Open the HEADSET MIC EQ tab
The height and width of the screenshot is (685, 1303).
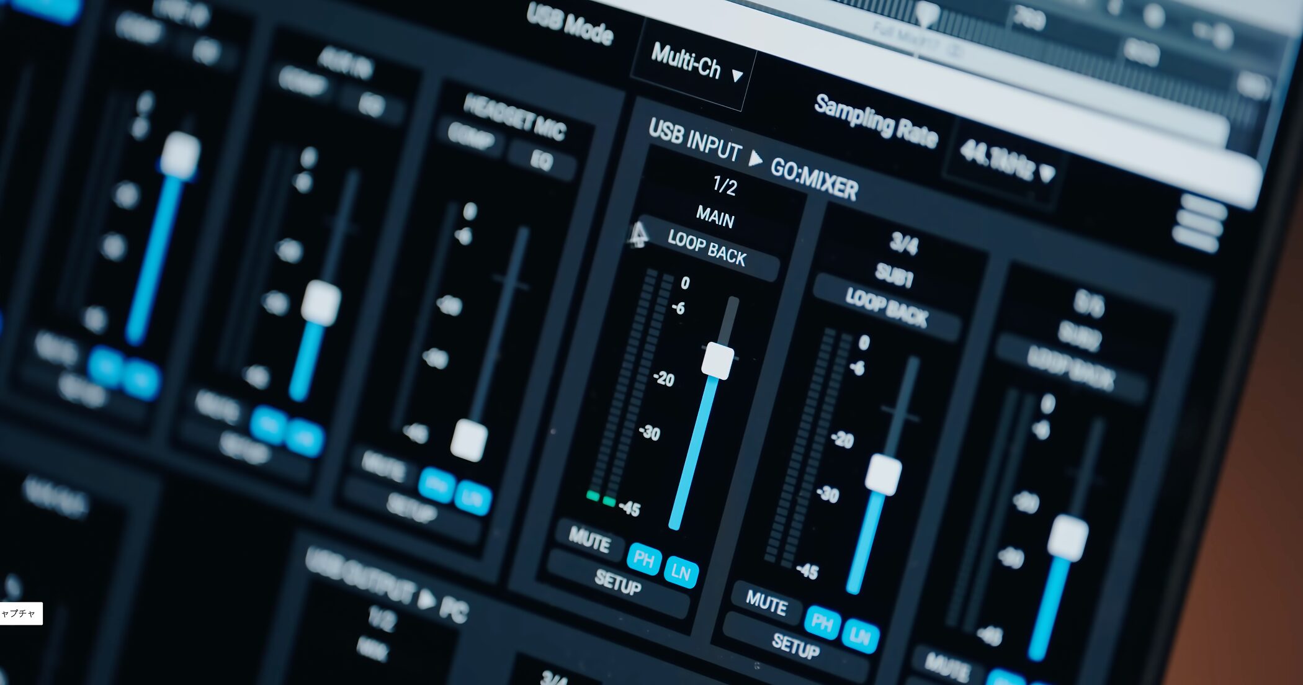pyautogui.click(x=541, y=161)
